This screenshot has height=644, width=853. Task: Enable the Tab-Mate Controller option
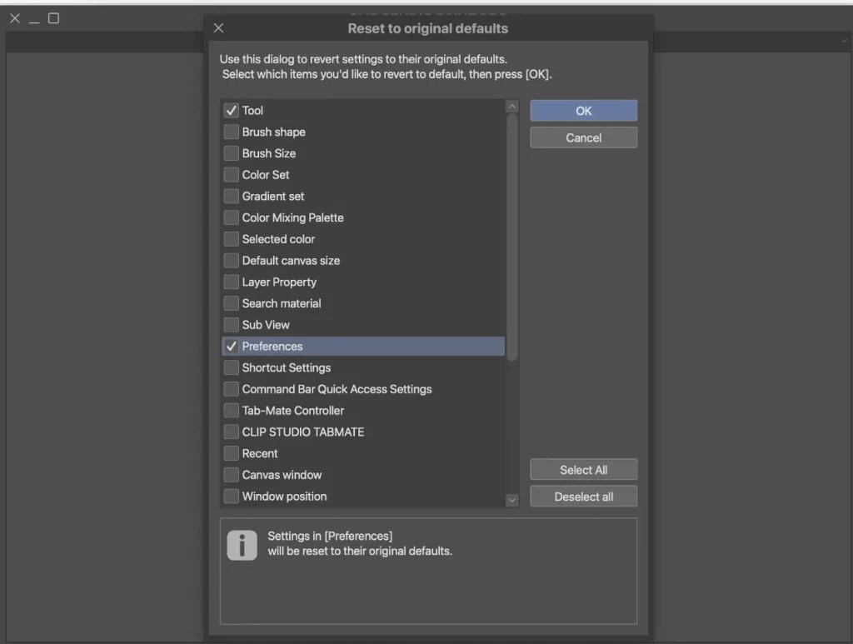231,410
